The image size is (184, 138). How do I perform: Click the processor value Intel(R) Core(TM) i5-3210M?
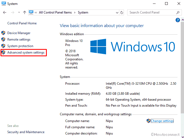click(x=141, y=86)
